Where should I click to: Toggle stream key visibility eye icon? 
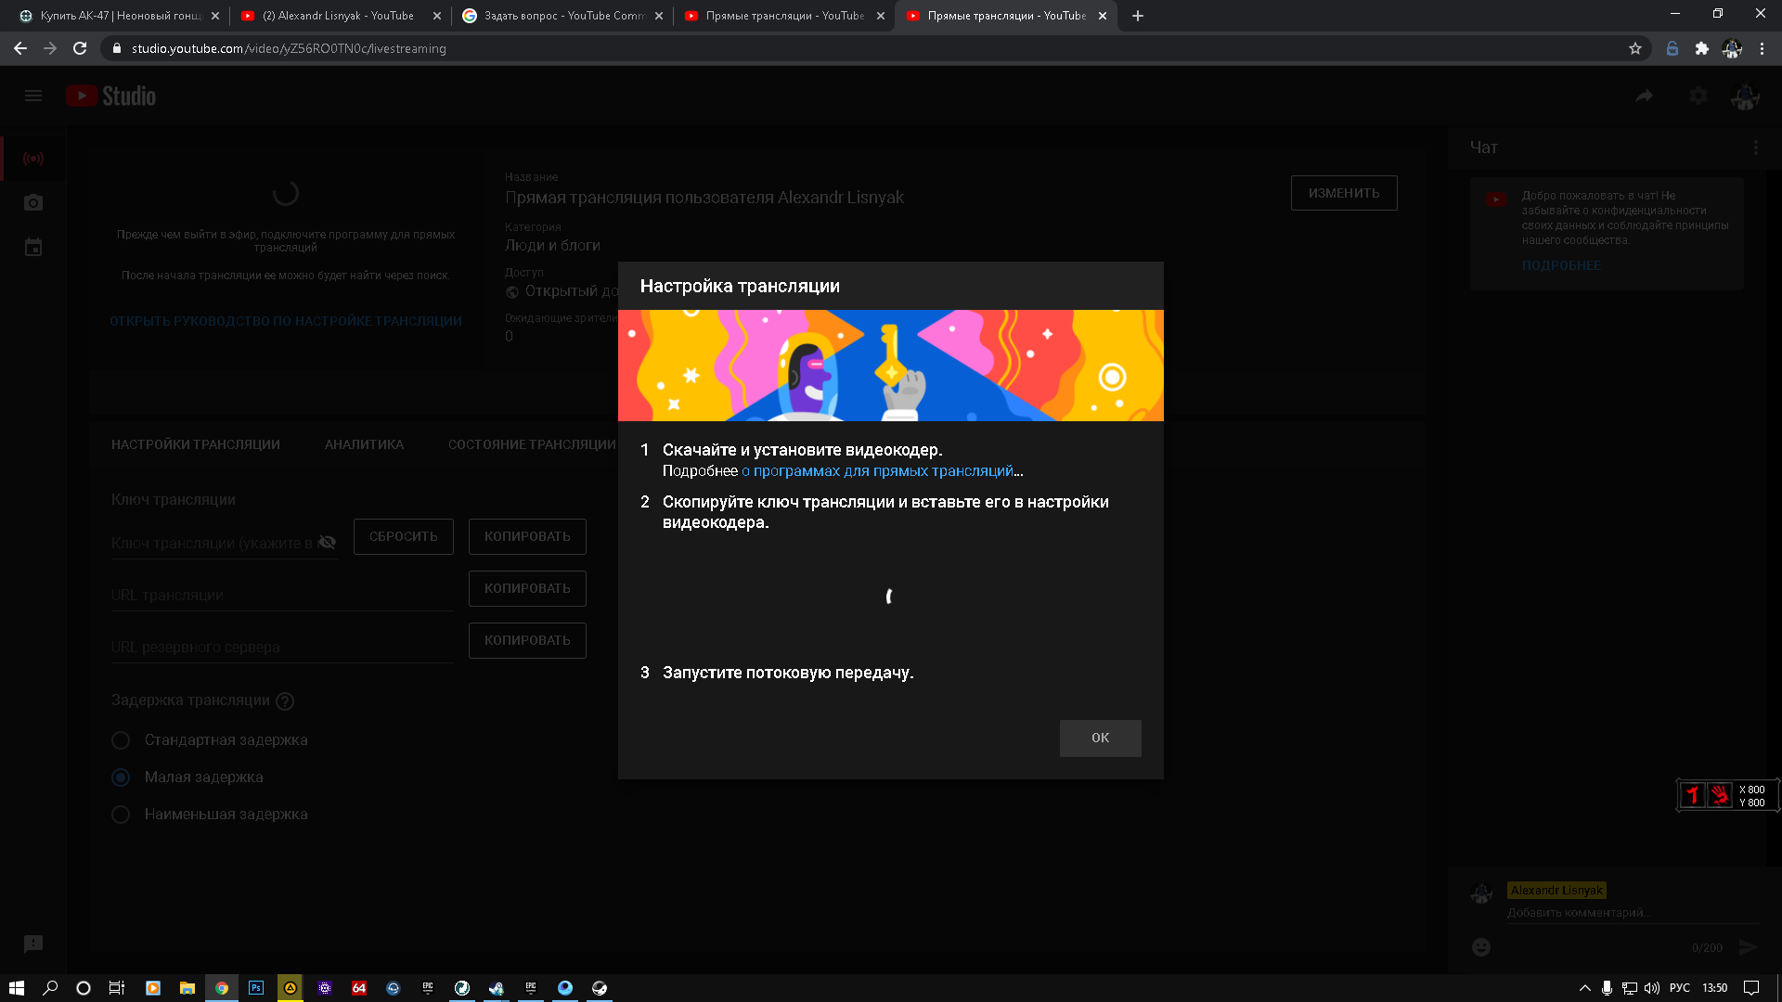327,542
